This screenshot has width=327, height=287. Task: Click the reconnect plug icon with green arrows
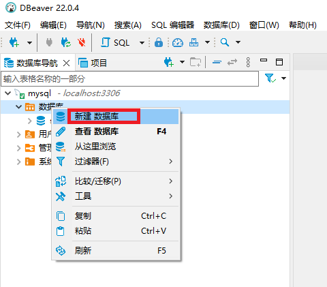(66, 42)
